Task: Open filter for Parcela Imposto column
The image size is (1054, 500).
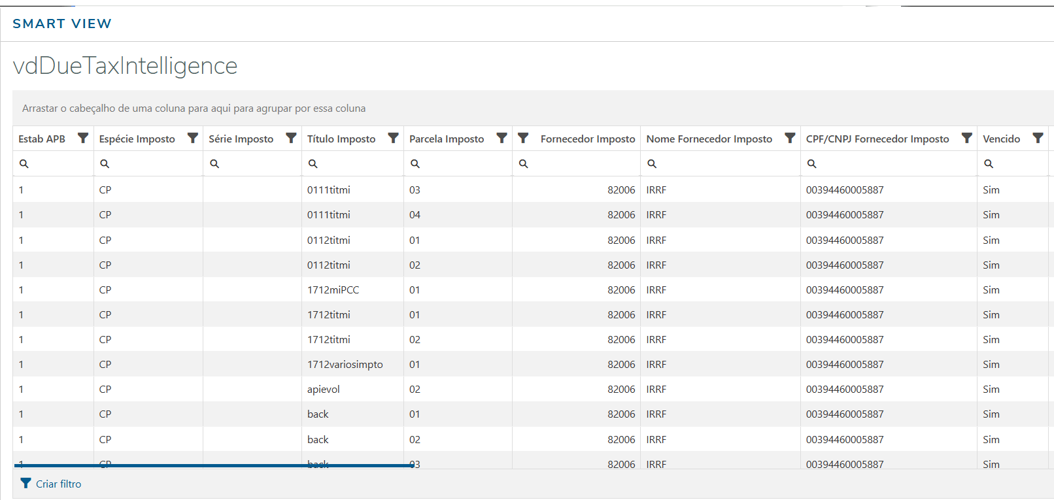Action: 501,138
